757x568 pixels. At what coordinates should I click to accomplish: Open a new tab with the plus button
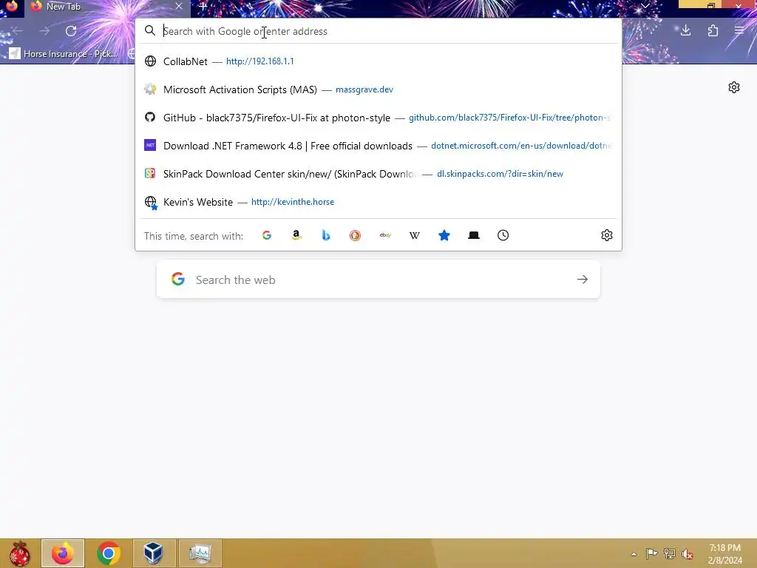(x=203, y=6)
